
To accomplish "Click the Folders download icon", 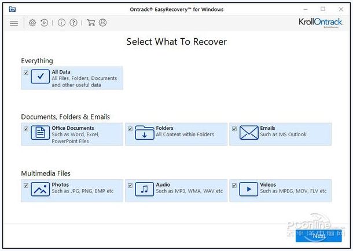I will (x=145, y=133).
